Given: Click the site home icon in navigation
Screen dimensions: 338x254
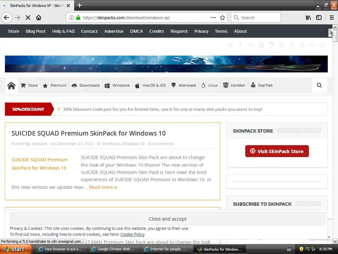Looking at the screenshot, I should [x=12, y=86].
